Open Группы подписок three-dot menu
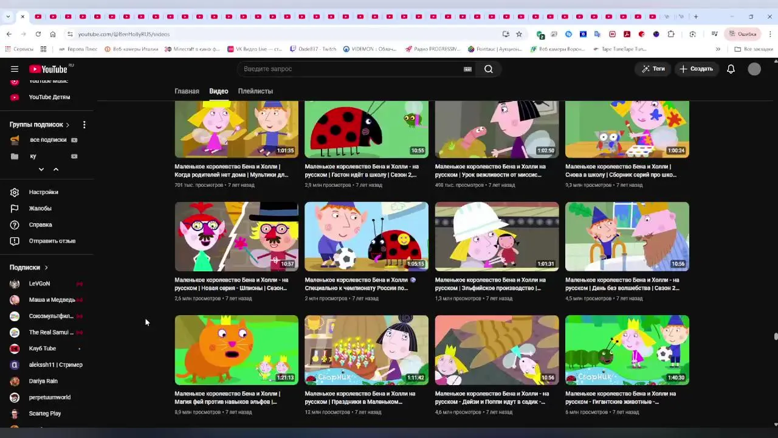The image size is (778, 438). (84, 125)
